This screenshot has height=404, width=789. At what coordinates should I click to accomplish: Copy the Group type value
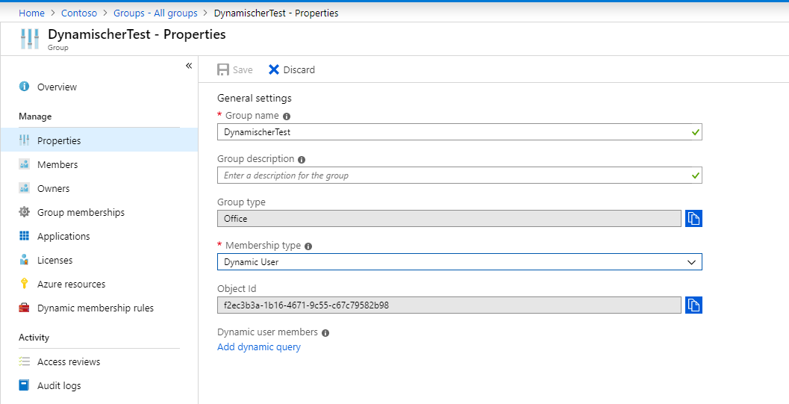693,218
